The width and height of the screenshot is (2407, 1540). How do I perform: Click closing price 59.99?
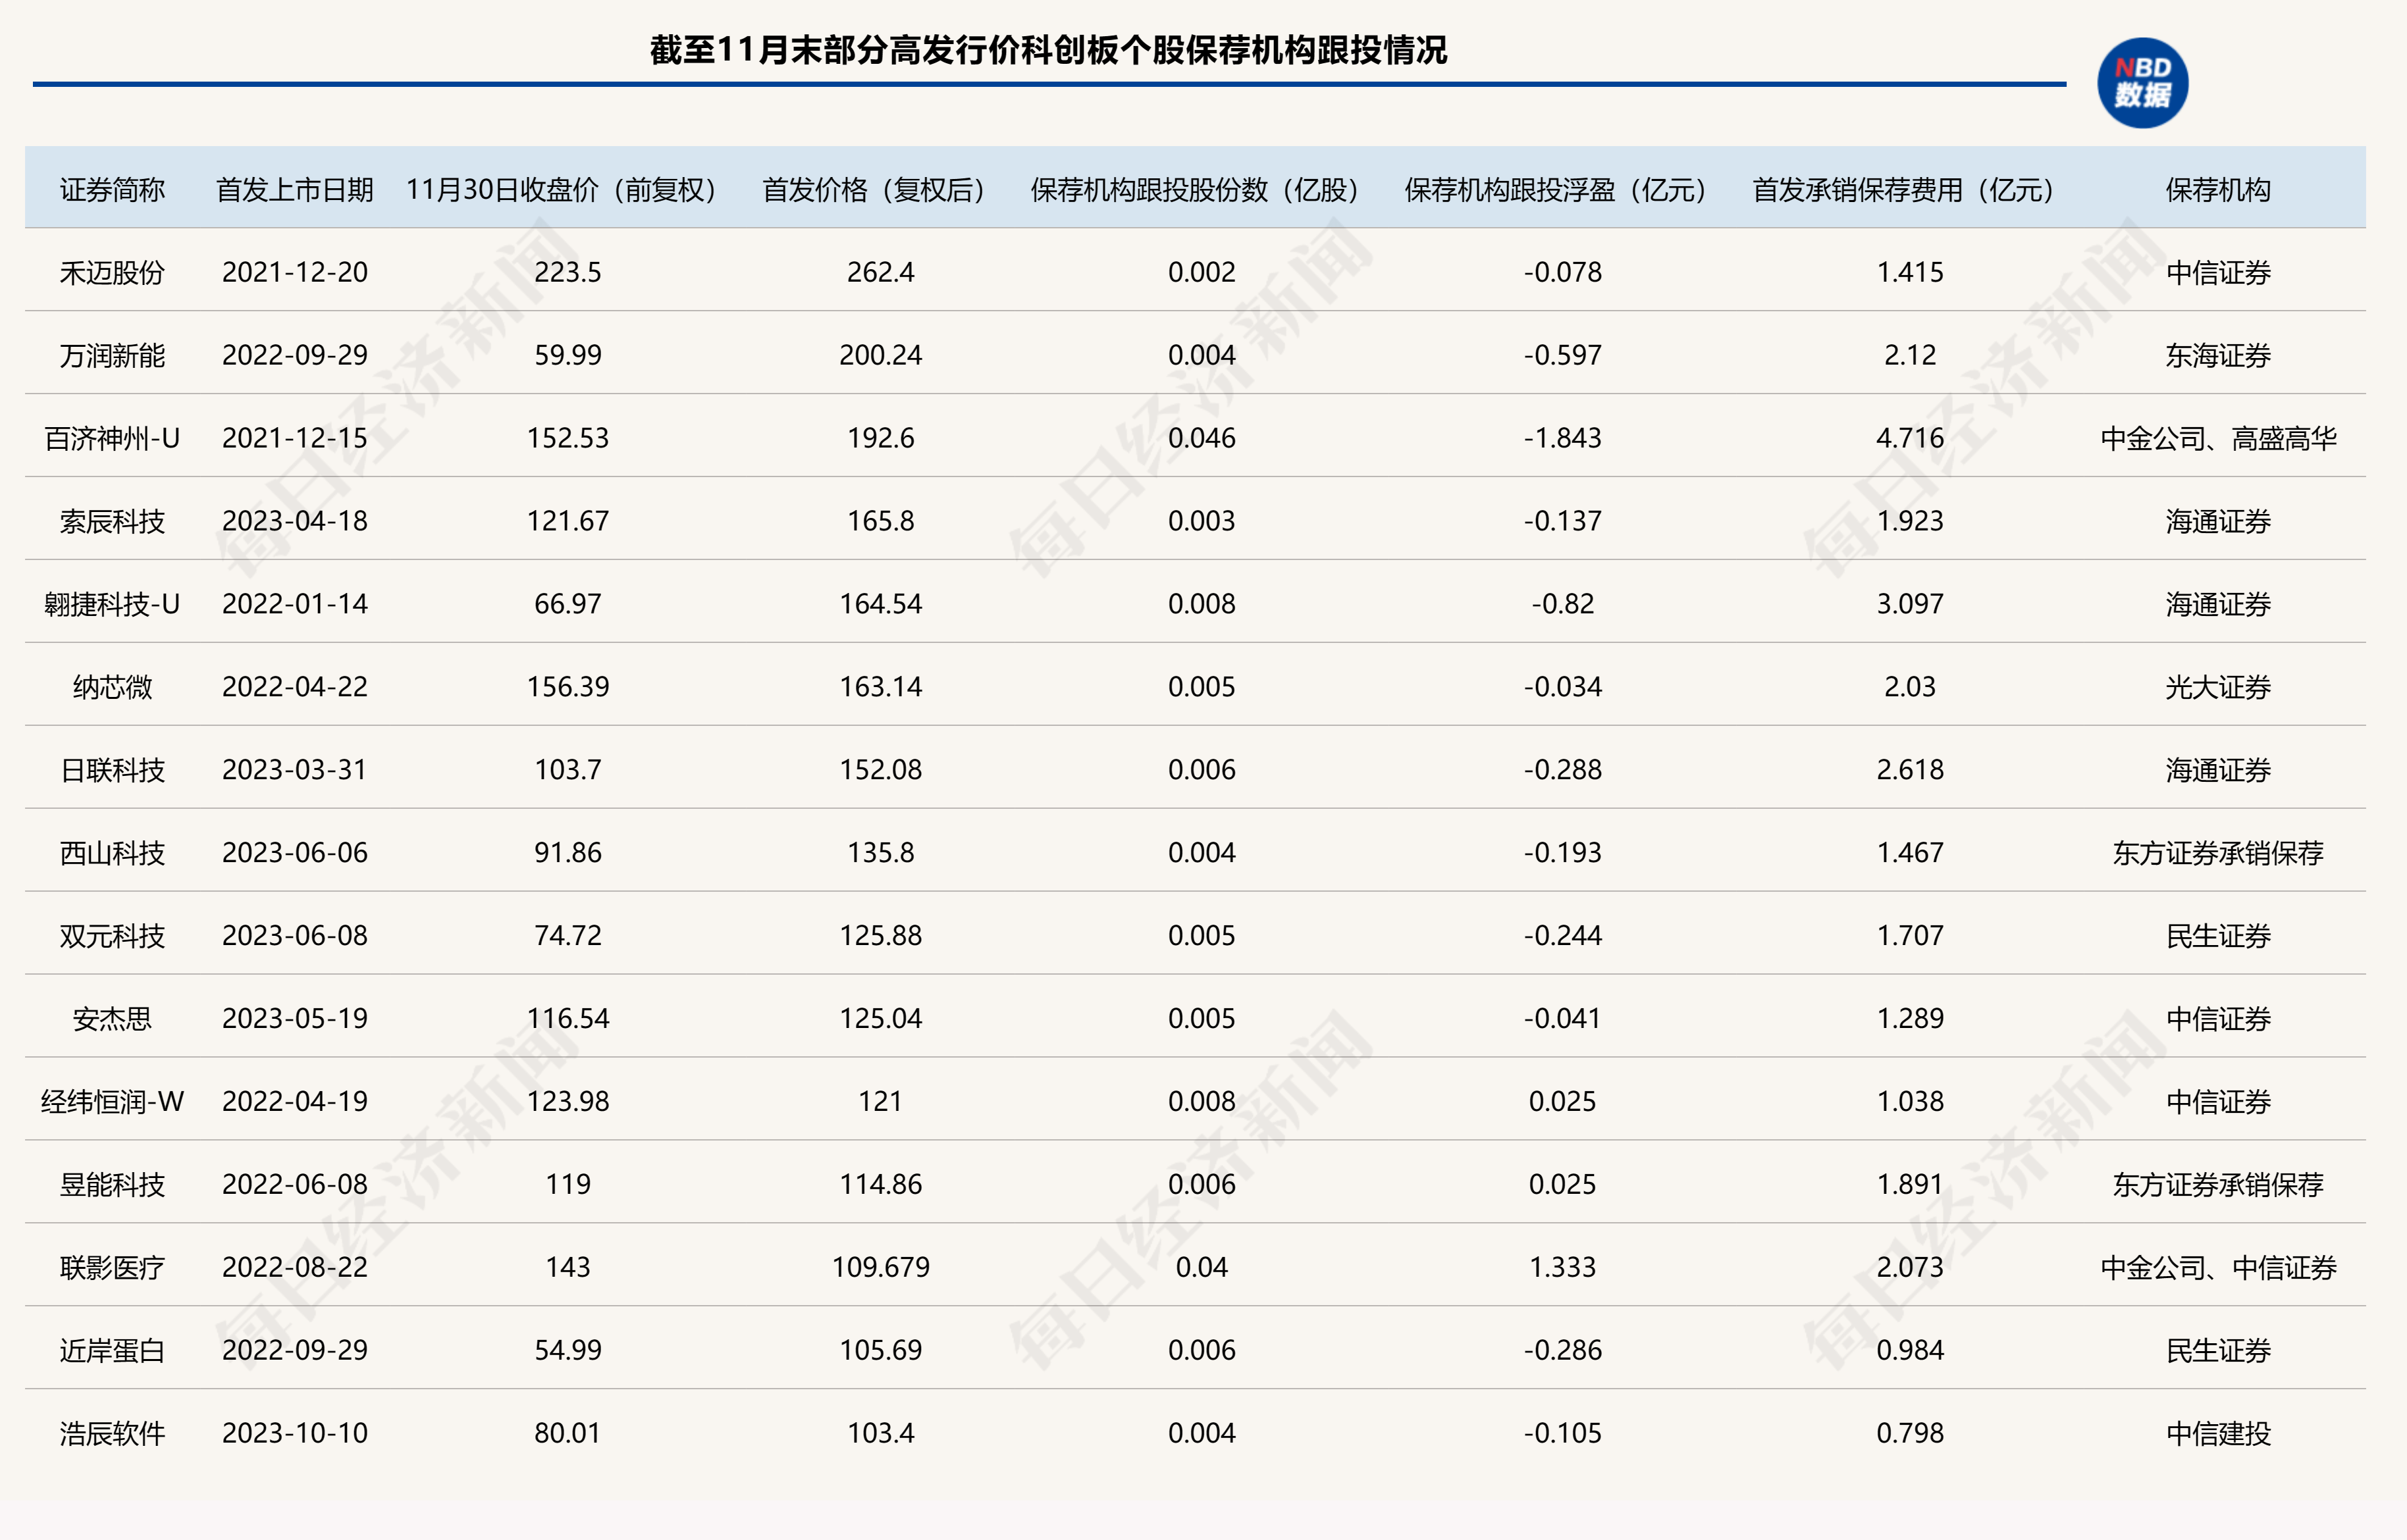568,355
